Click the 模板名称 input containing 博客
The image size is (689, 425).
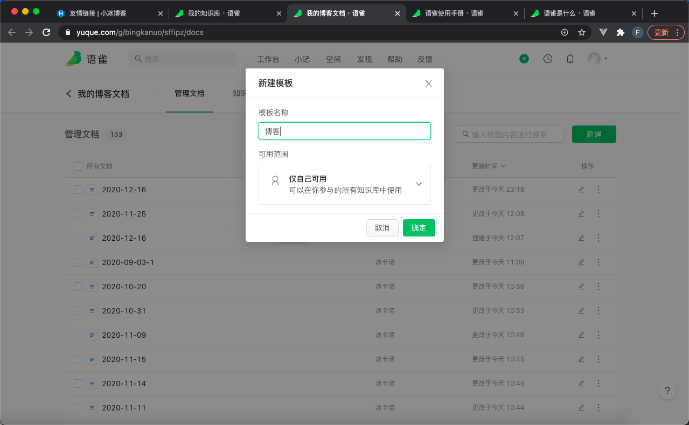[345, 131]
